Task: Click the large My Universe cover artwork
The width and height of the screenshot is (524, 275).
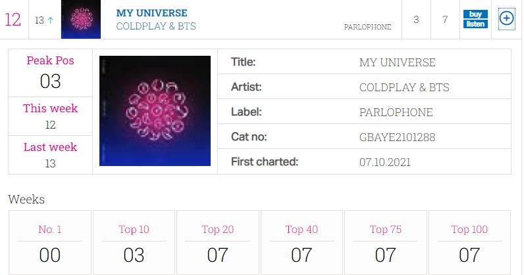Action: pyautogui.click(x=155, y=111)
